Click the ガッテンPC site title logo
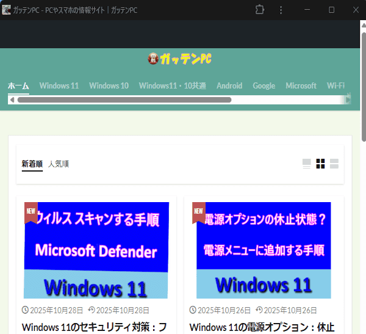Image resolution: width=366 pixels, height=334 pixels. [x=186, y=59]
